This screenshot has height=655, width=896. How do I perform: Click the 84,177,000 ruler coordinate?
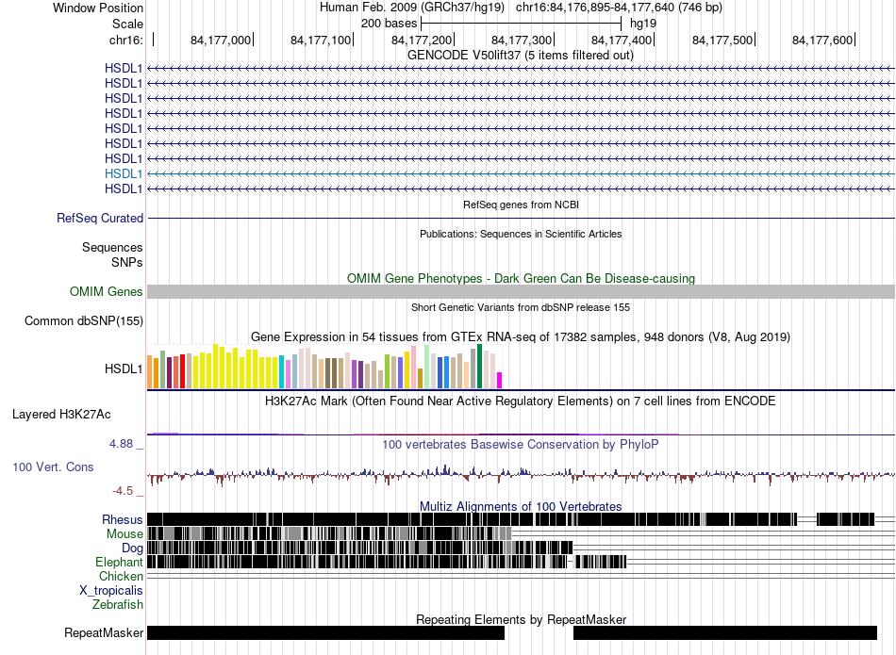[x=221, y=40]
